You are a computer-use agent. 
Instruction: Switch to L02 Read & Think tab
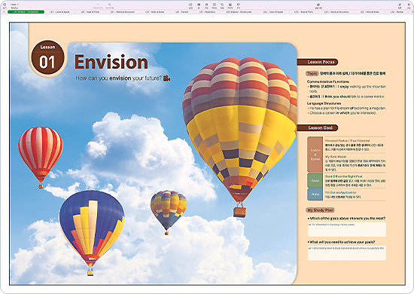point(303,12)
